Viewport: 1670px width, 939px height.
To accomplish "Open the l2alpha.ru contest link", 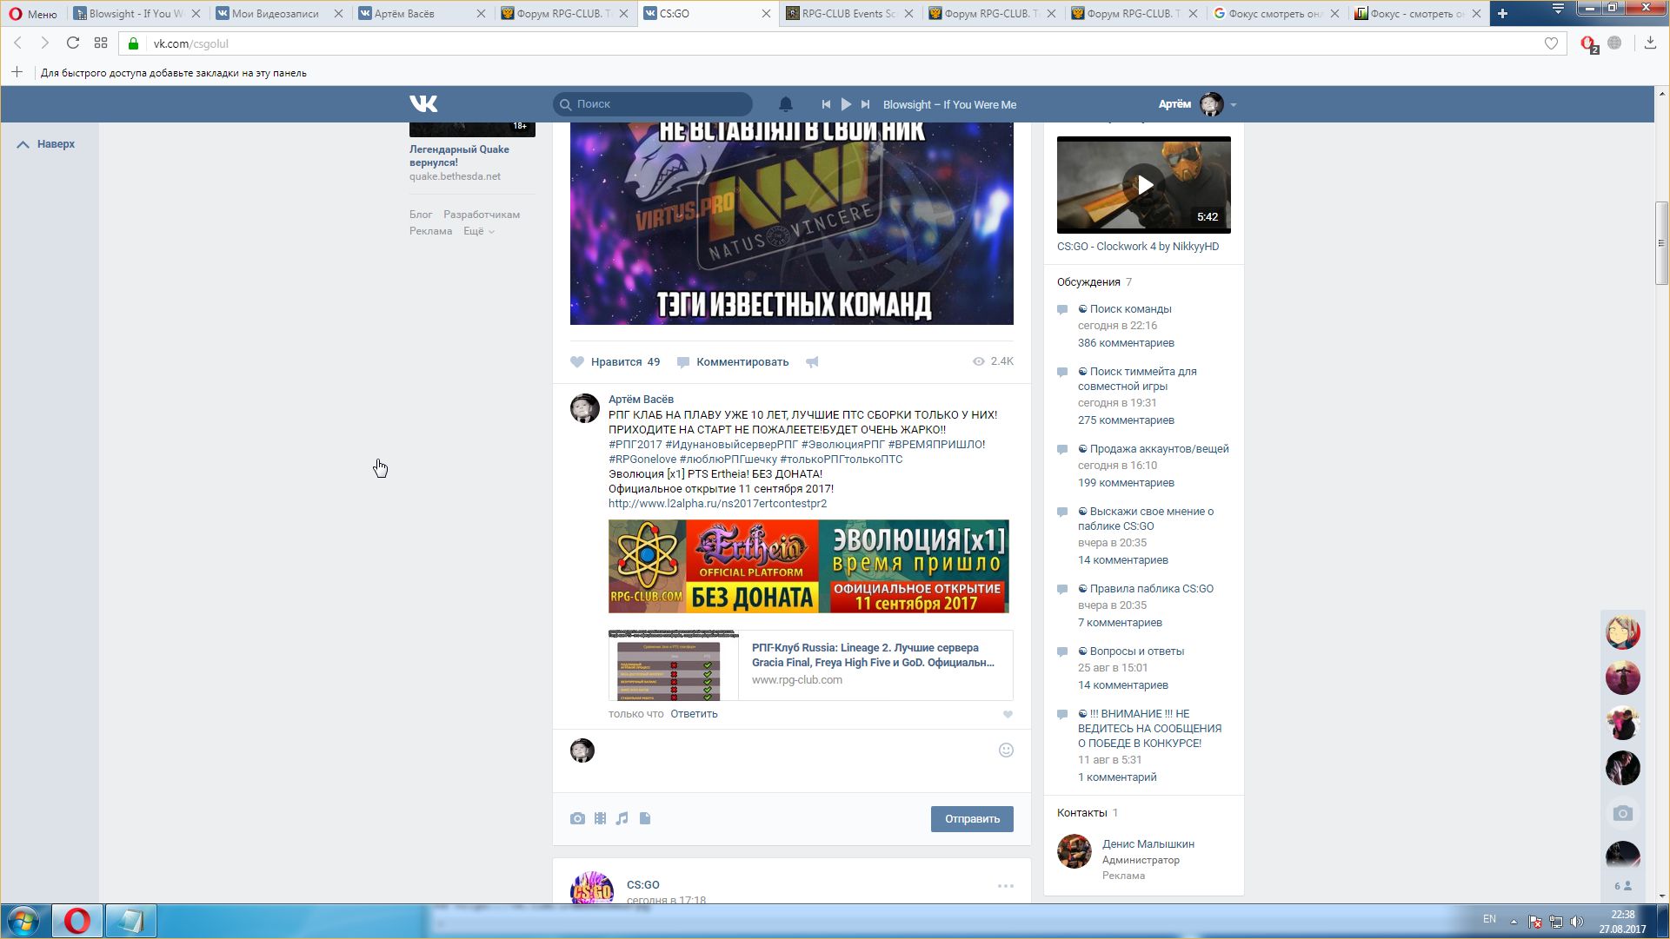I will point(717,504).
